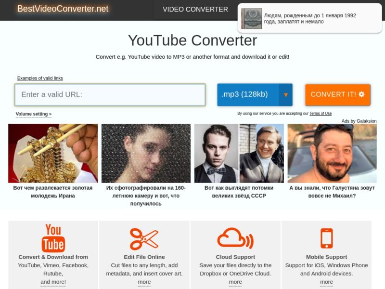This screenshot has height=289, width=385.
Task: Click the CONVERT IT! button
Action: [x=338, y=94]
